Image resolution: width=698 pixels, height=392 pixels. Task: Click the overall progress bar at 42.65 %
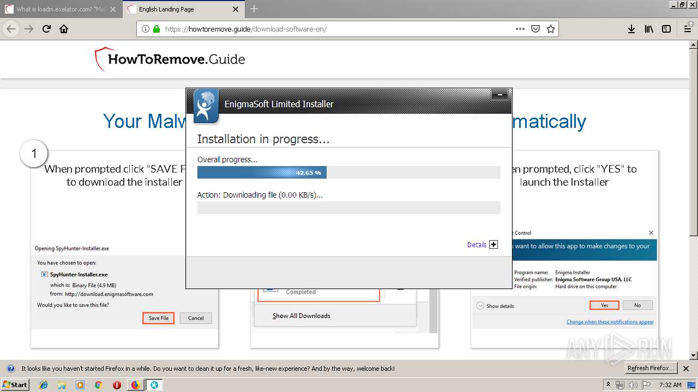click(x=348, y=173)
